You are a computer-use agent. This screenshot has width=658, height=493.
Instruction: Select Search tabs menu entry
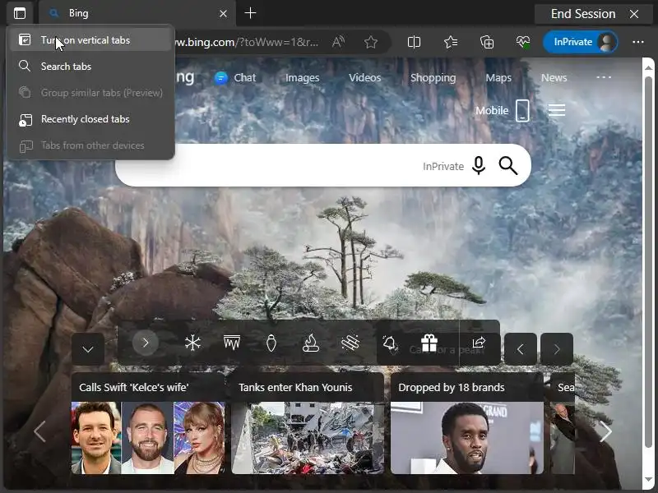(x=90, y=67)
